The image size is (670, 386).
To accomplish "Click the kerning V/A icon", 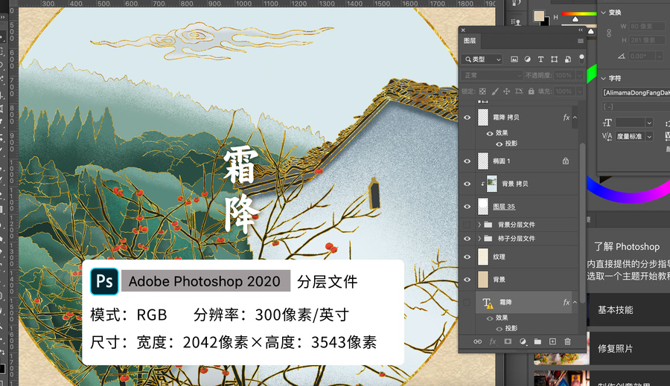I will (x=607, y=136).
